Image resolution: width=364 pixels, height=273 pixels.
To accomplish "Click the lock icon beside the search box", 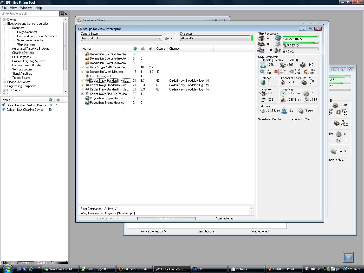I will [62, 14].
